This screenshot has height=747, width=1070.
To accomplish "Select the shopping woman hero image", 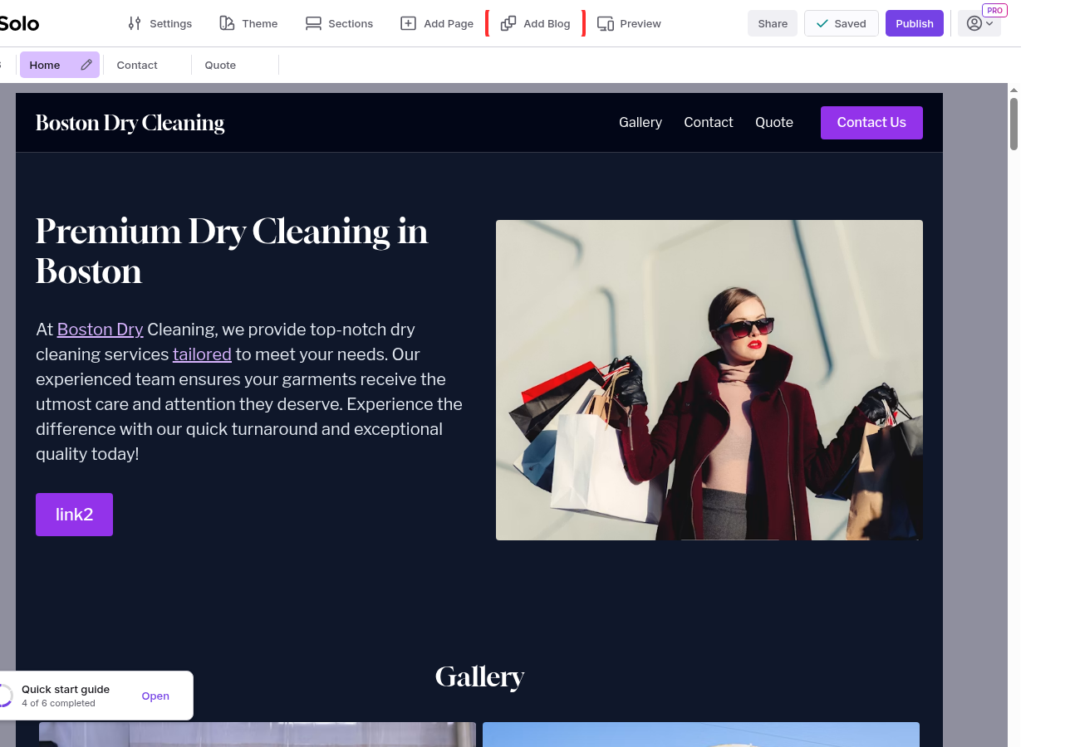I will [x=709, y=380].
